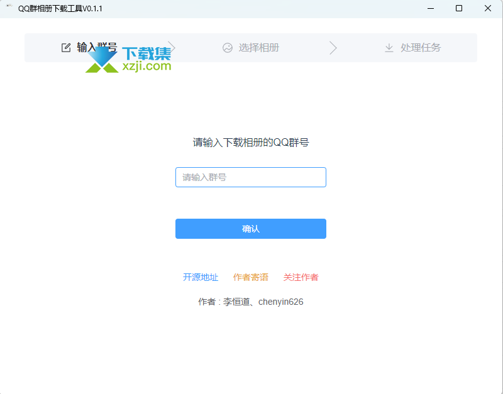Click the app icon in the title bar

(x=9, y=6)
